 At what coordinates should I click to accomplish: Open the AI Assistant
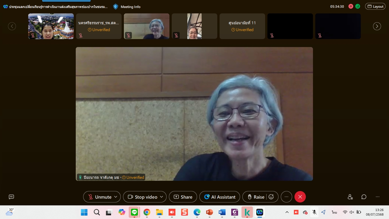[220, 197]
